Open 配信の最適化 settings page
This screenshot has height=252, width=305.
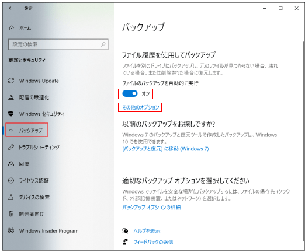tap(34, 97)
